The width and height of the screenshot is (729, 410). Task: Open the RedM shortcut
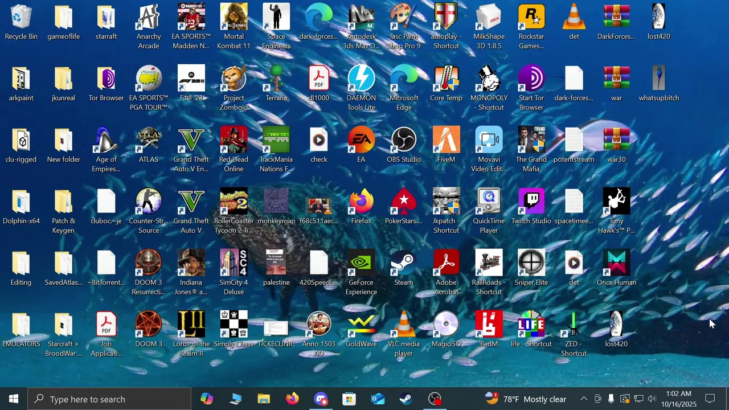pos(489,330)
